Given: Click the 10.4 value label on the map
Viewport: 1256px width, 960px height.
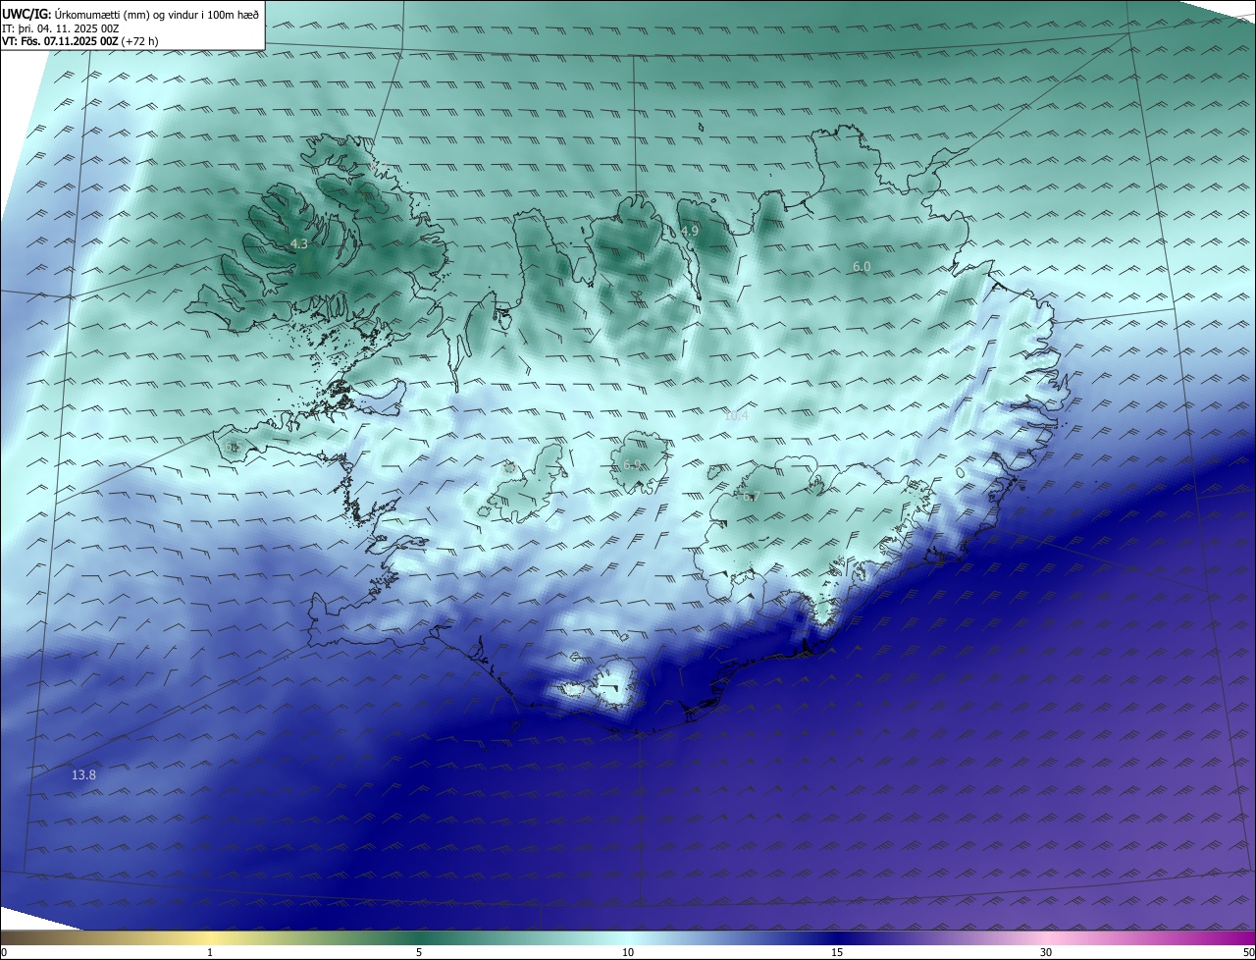Looking at the screenshot, I should 736,416.
